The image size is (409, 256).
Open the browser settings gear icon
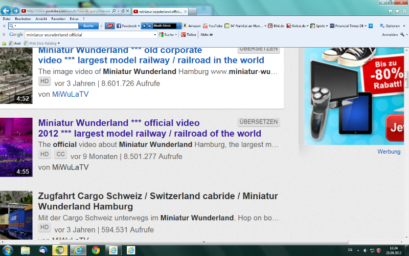tap(404, 11)
